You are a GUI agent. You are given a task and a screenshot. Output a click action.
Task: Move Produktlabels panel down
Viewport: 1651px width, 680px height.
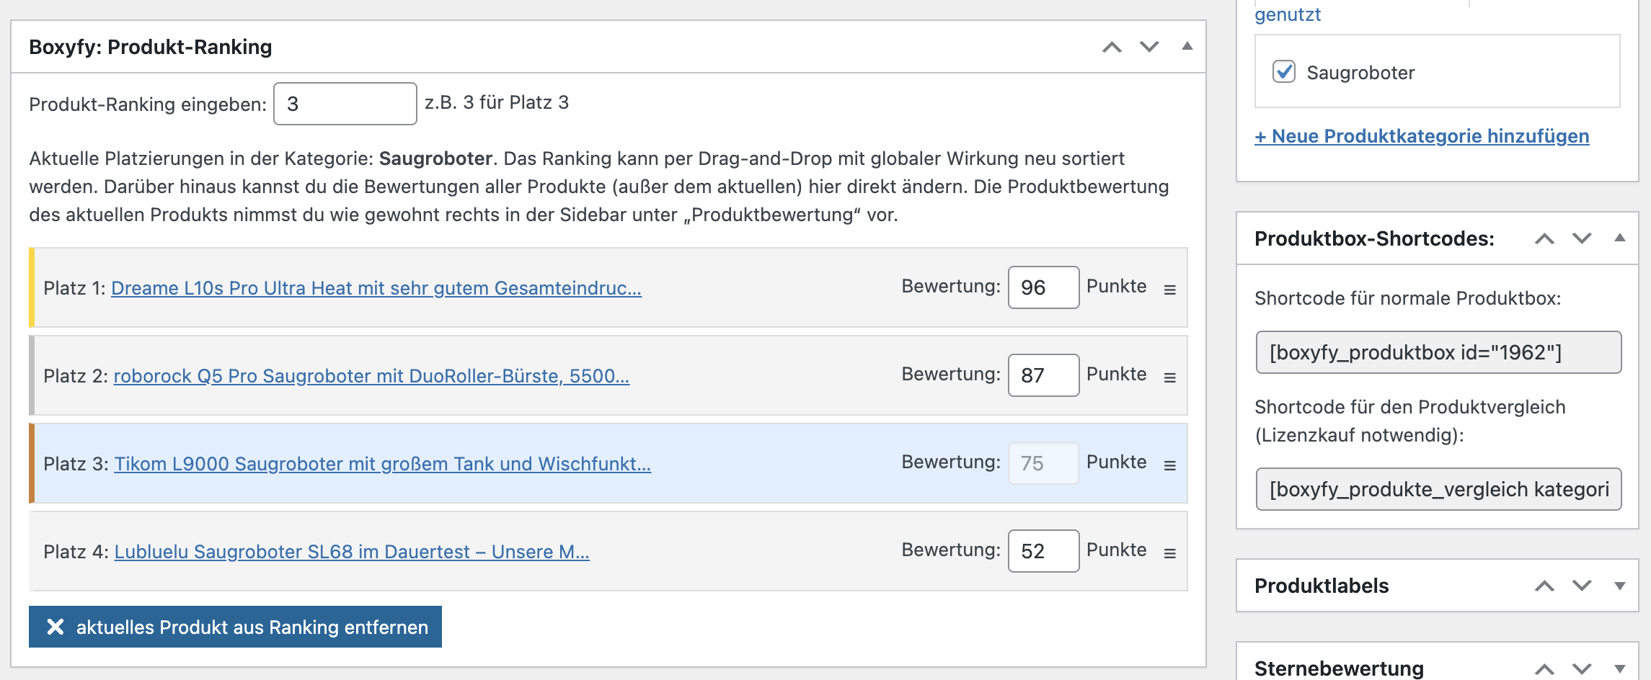[x=1582, y=586]
